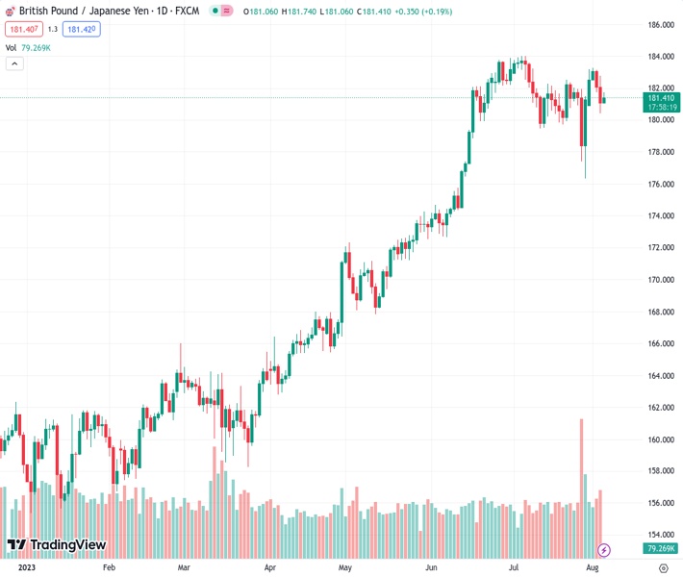Open the TradingView logo link
The image size is (683, 577).
[57, 545]
